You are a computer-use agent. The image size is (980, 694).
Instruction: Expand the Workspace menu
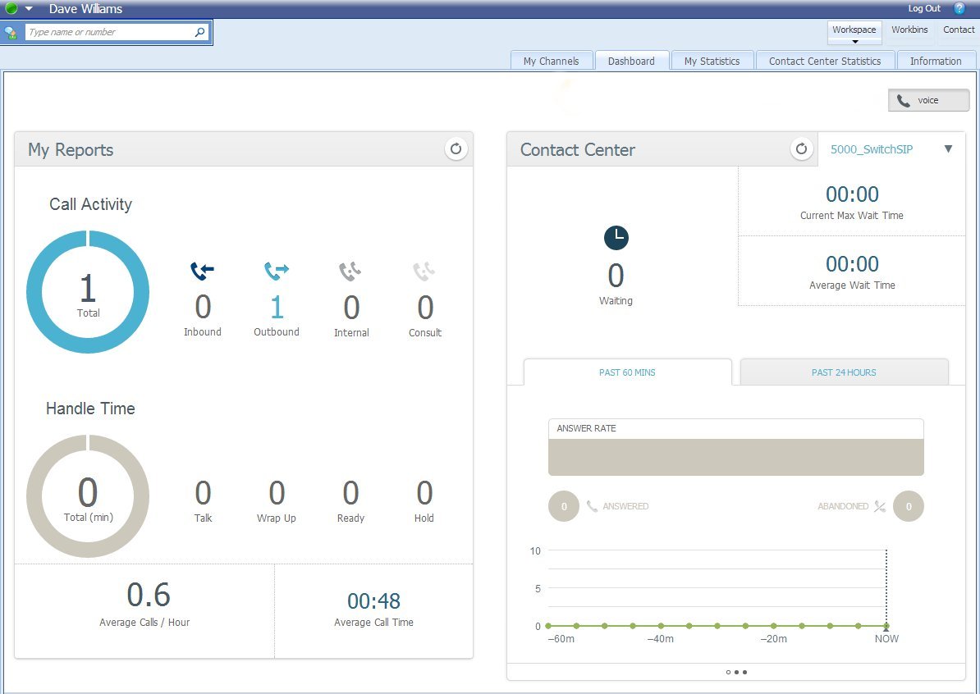[x=854, y=31]
